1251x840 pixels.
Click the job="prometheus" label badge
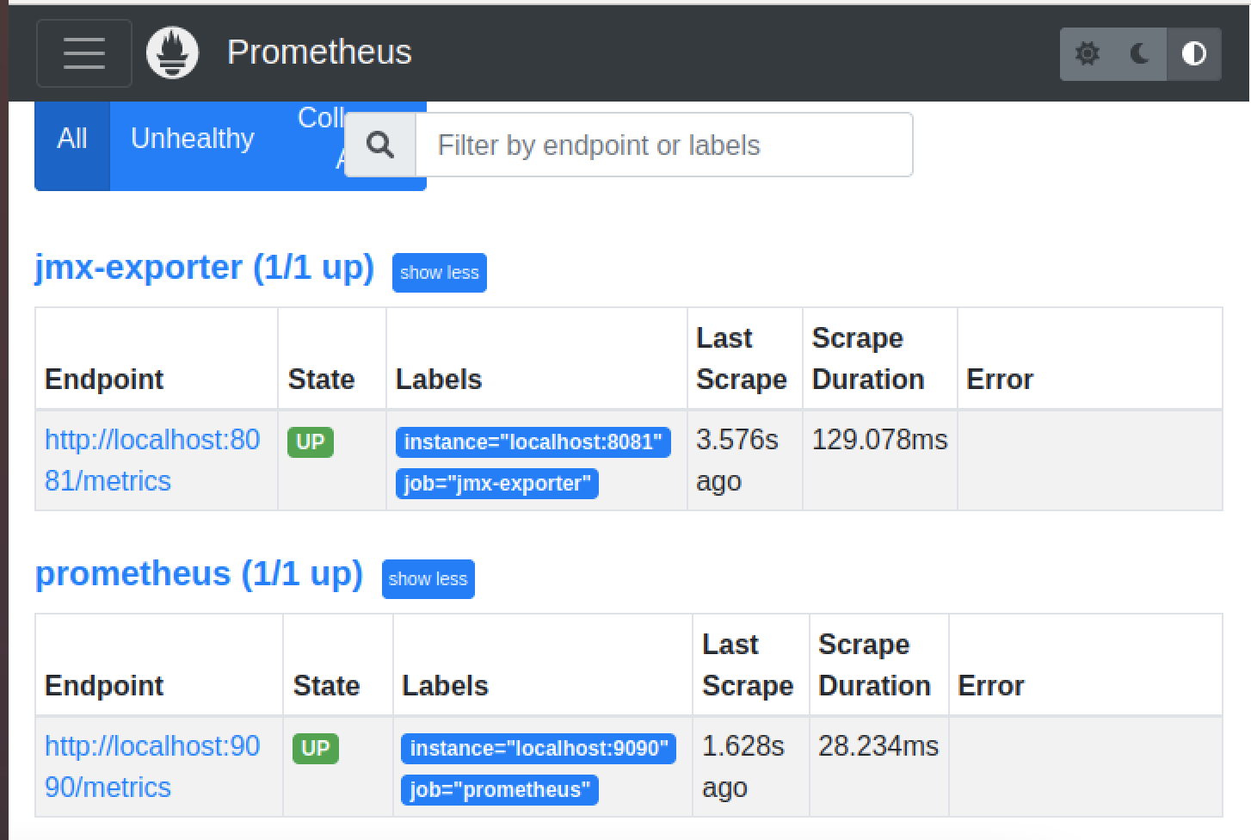click(499, 790)
